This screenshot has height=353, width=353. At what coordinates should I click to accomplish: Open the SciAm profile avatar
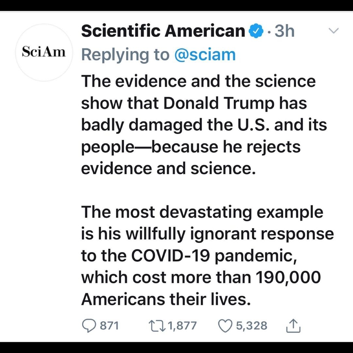coord(44,52)
